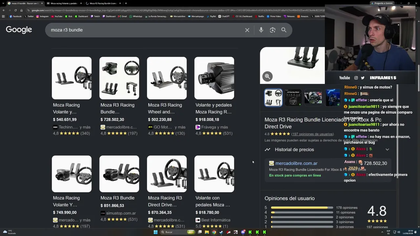Open the '197 opiniones de usuarios' link
Viewport: 420px width, 236px height.
click(x=312, y=134)
